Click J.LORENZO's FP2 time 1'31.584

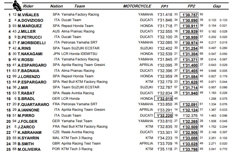pyautogui.click(x=189, y=76)
